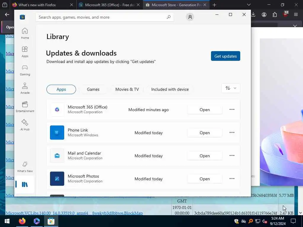Expand the Firefox list all tabs chevron
The width and height of the screenshot is (303, 227).
pyautogui.click(x=249, y=5)
